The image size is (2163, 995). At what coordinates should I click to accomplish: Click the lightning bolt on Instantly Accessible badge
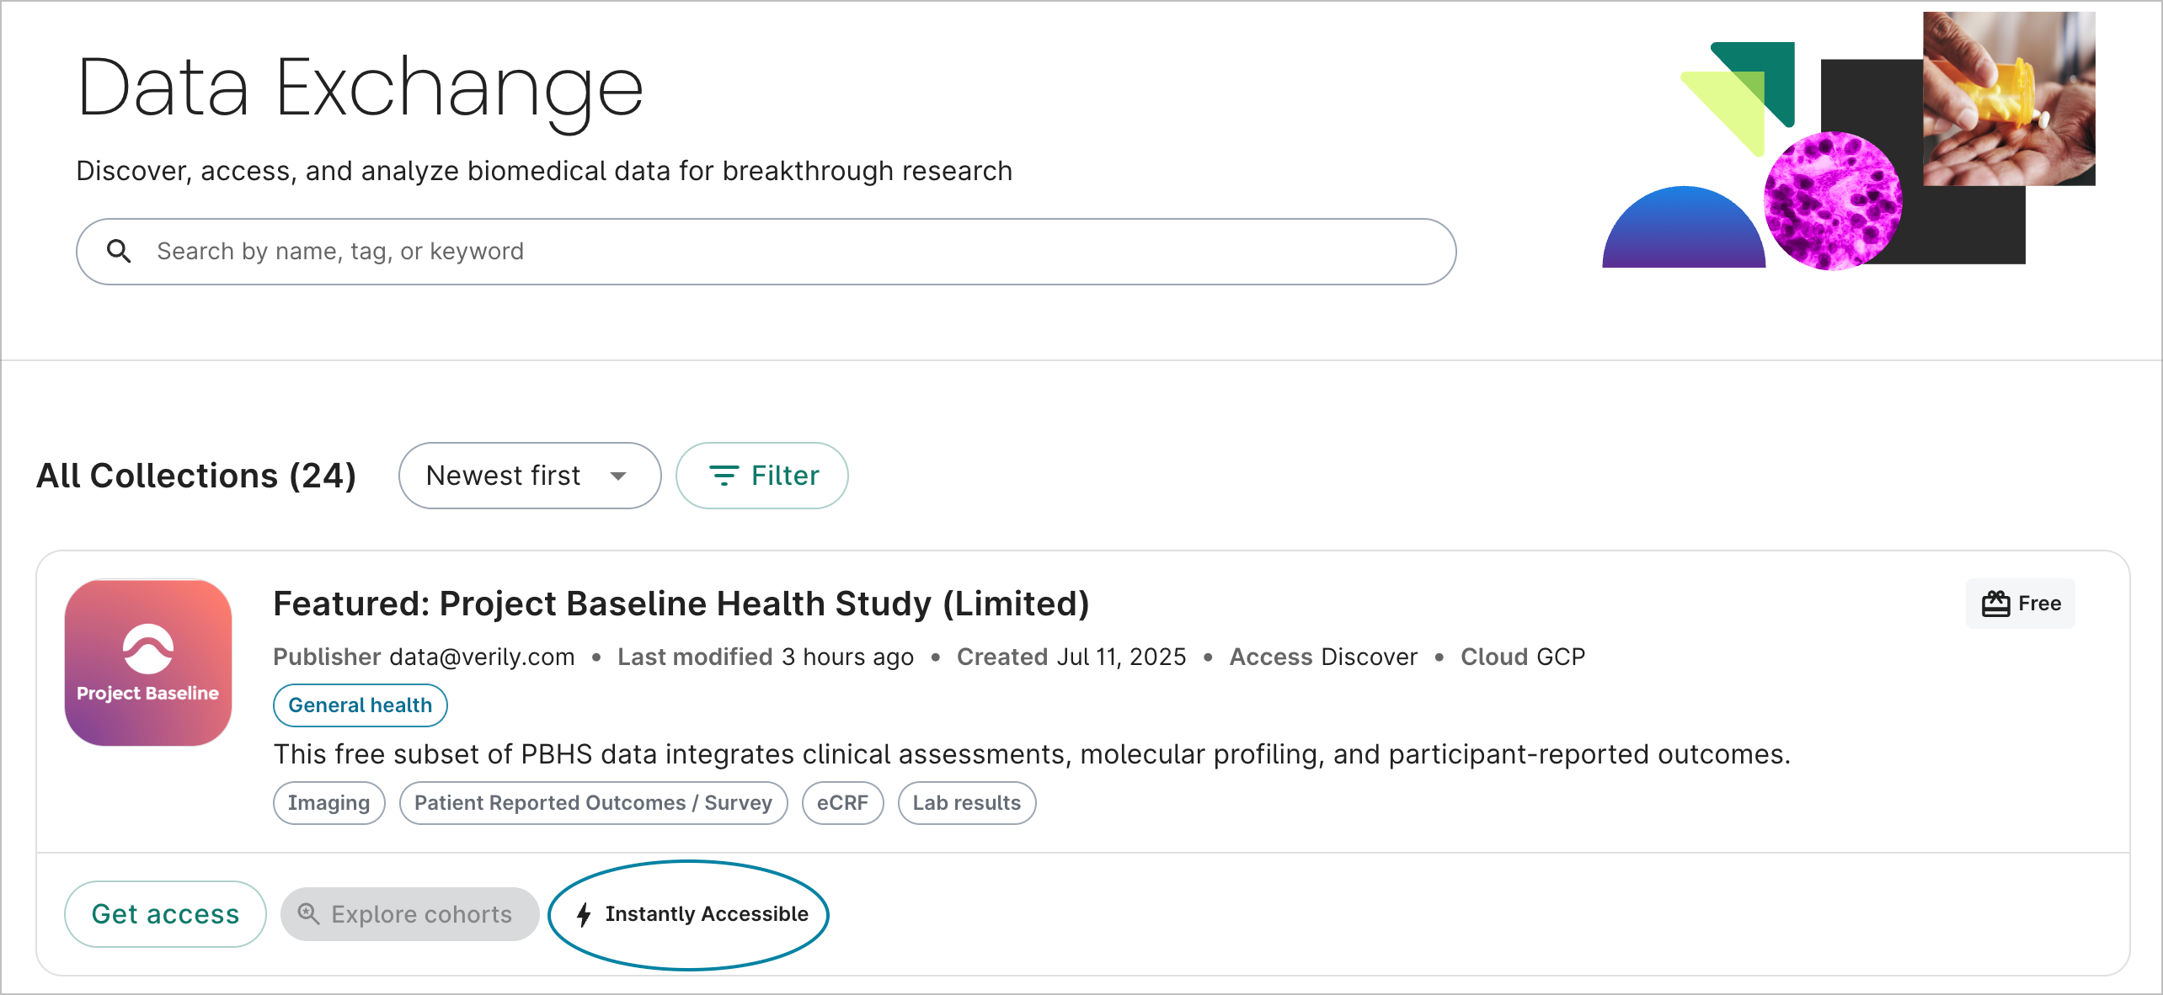click(585, 914)
